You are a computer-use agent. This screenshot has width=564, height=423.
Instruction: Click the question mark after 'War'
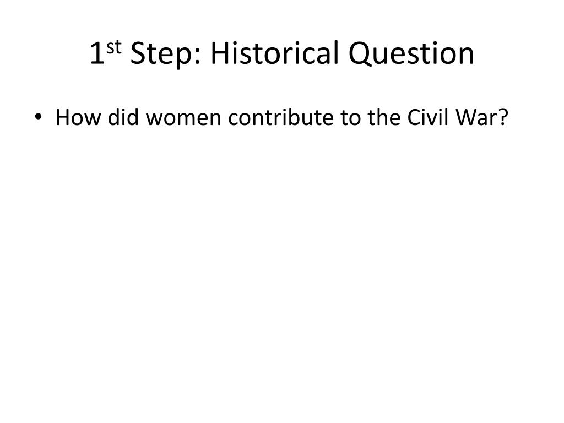[503, 117]
